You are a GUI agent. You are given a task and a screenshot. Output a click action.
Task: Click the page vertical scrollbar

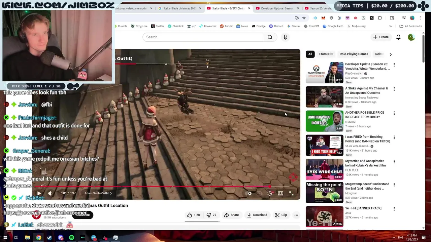pos(424,49)
